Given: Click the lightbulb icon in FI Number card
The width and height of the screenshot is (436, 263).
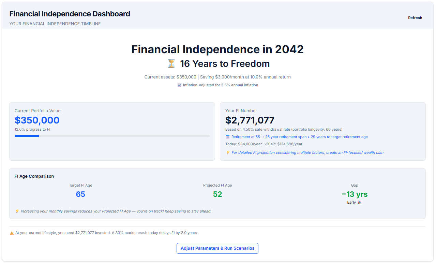Looking at the screenshot, I should coord(228,152).
